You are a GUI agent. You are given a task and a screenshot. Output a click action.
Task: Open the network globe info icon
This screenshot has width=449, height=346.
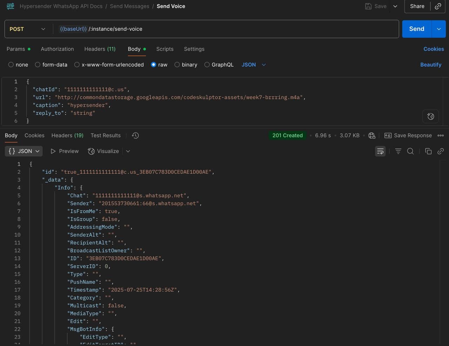(x=372, y=135)
